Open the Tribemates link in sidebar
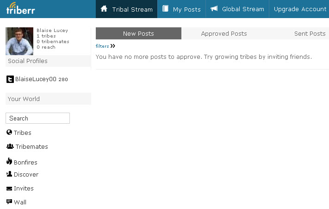Screen dimensions: 329x209 [31, 147]
